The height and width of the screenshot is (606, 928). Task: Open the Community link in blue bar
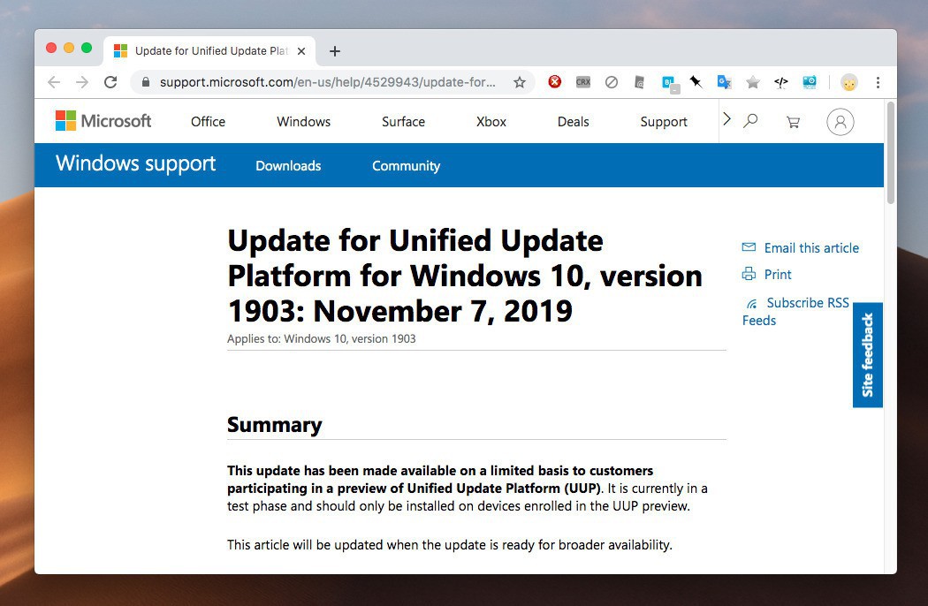tap(406, 166)
